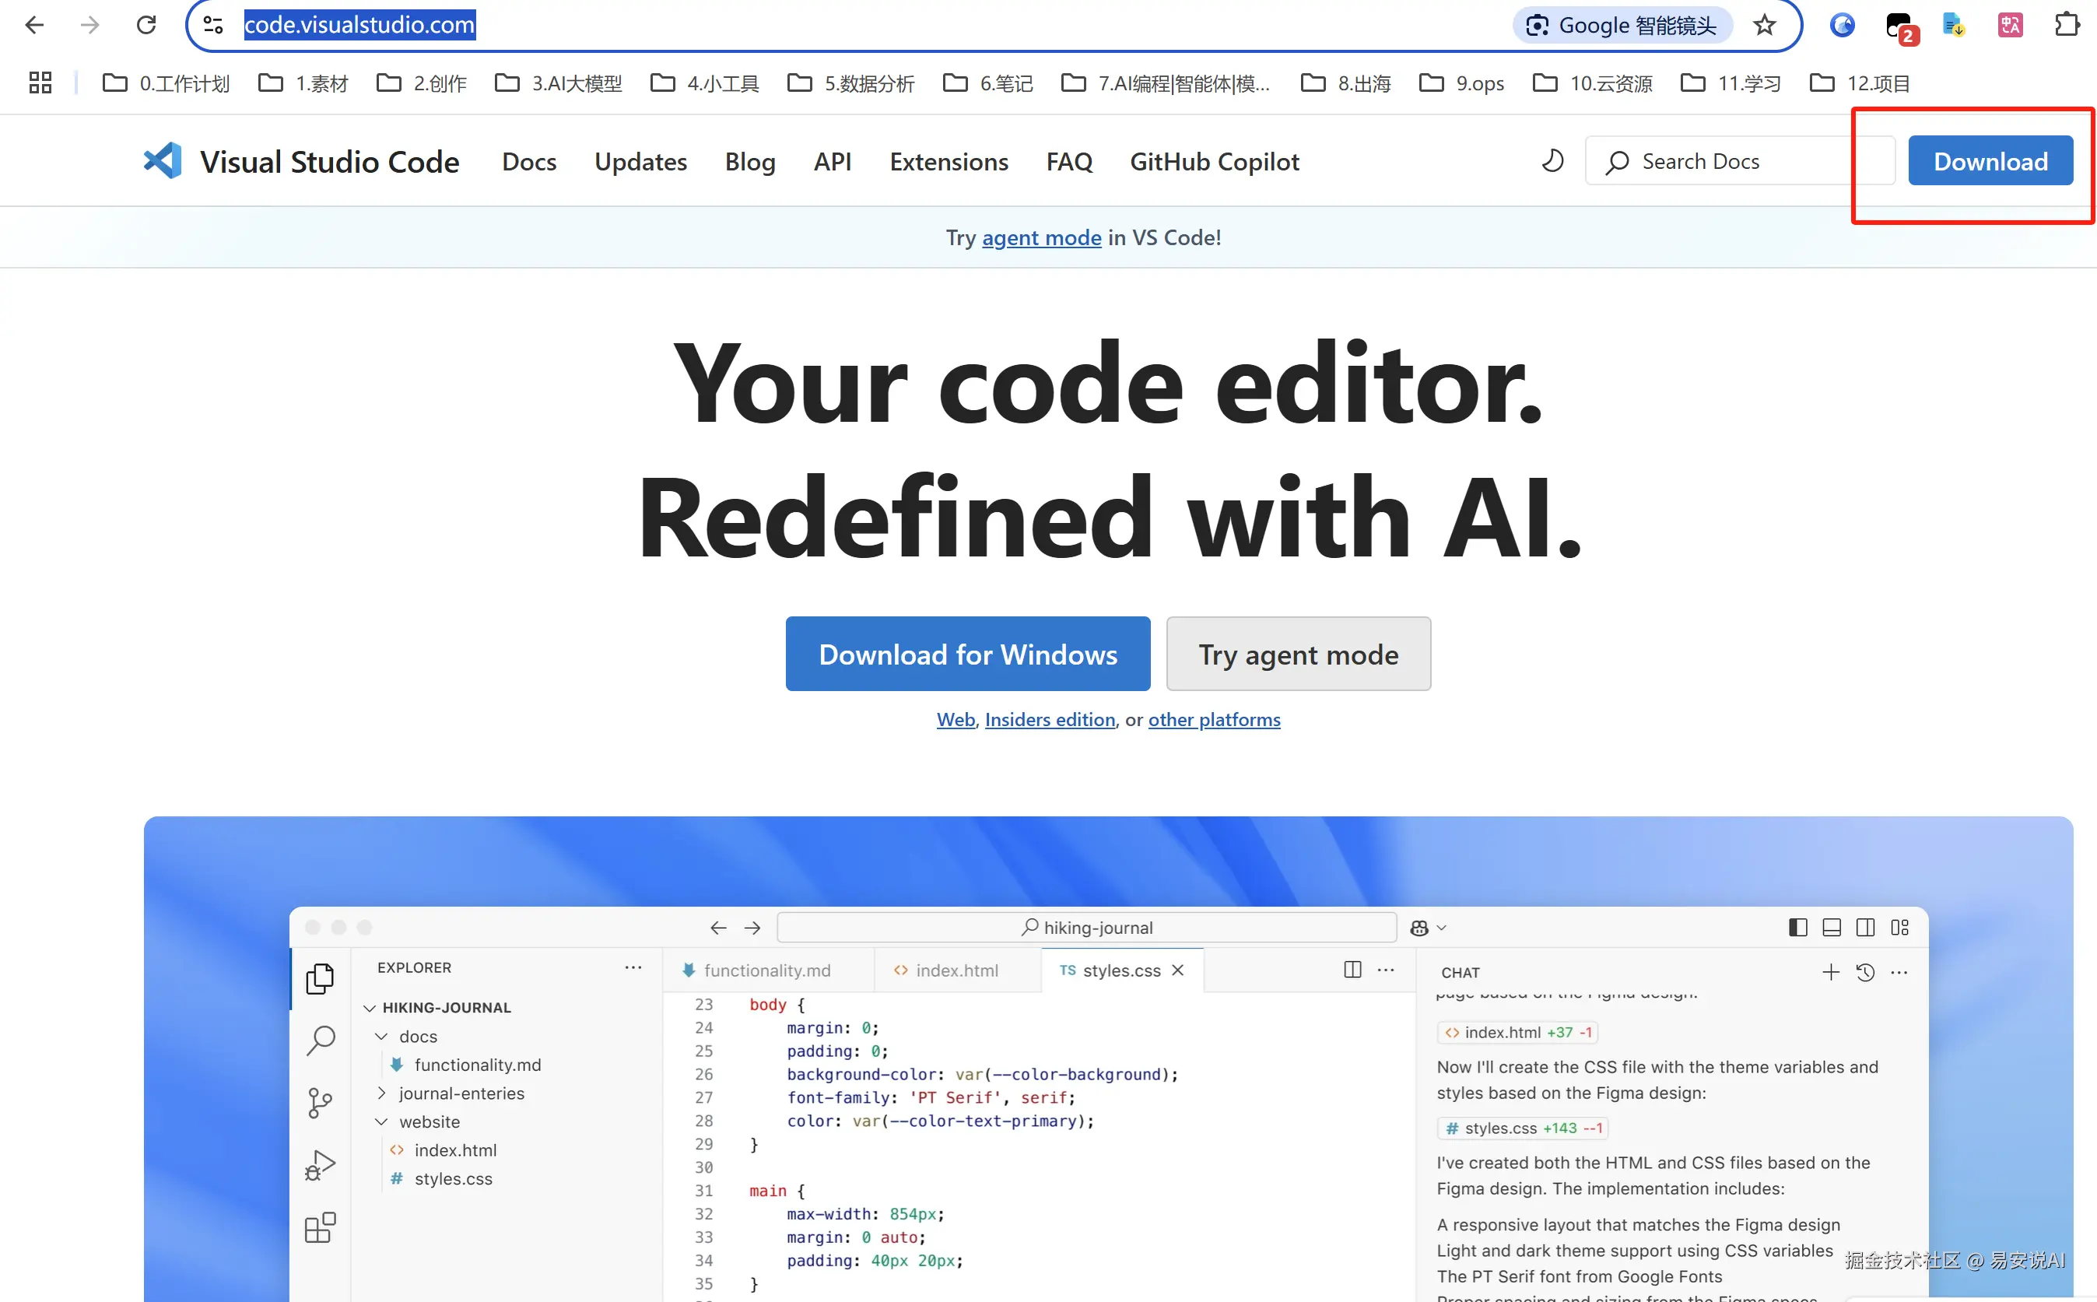
Task: Open the Updates navigation link
Action: coord(640,162)
